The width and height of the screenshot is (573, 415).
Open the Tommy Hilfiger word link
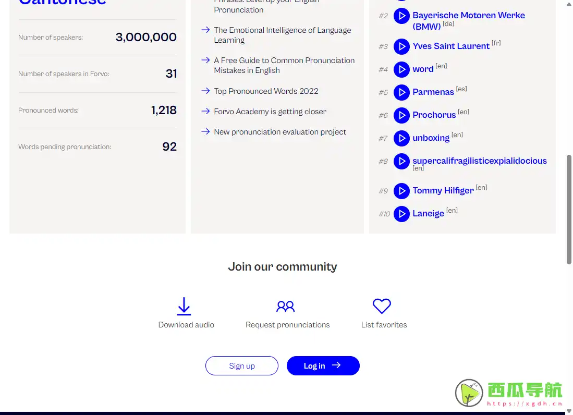click(x=443, y=191)
